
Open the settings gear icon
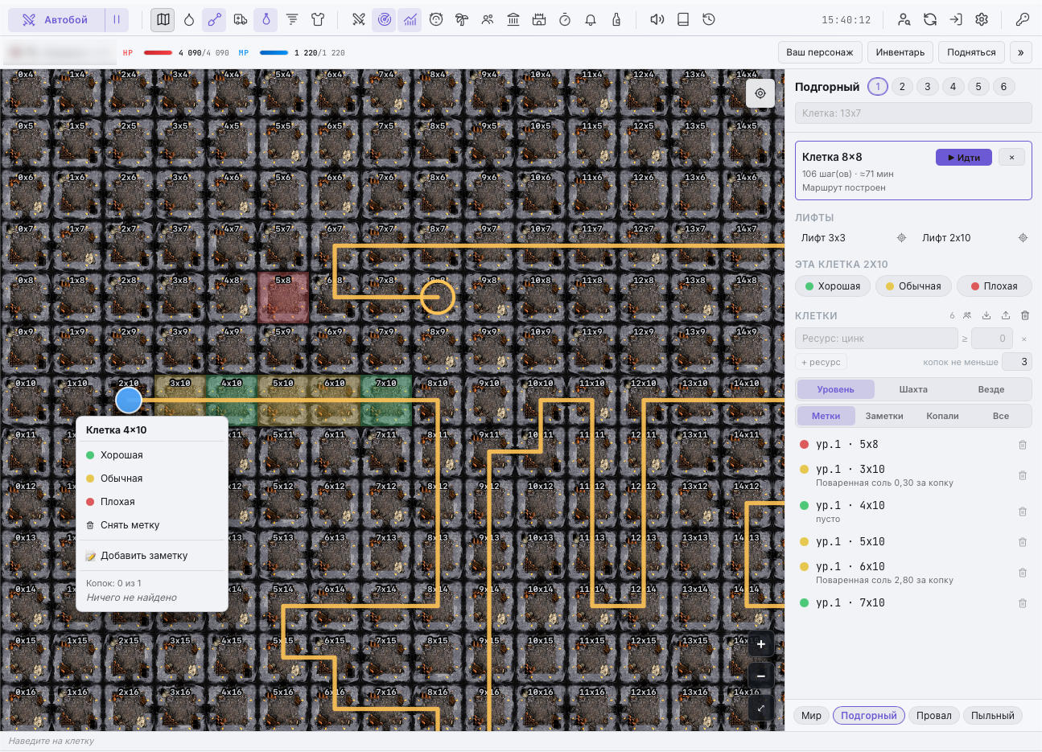pyautogui.click(x=982, y=19)
